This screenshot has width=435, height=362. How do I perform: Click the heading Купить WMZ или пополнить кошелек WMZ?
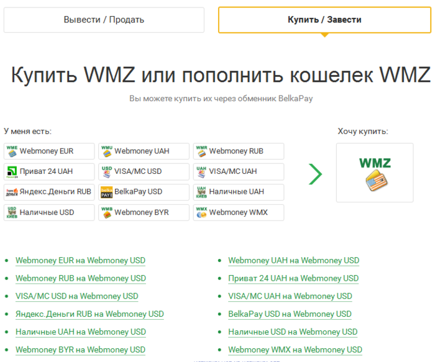tap(221, 75)
